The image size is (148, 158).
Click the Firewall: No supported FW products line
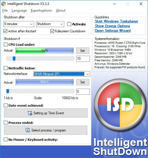[120, 67]
